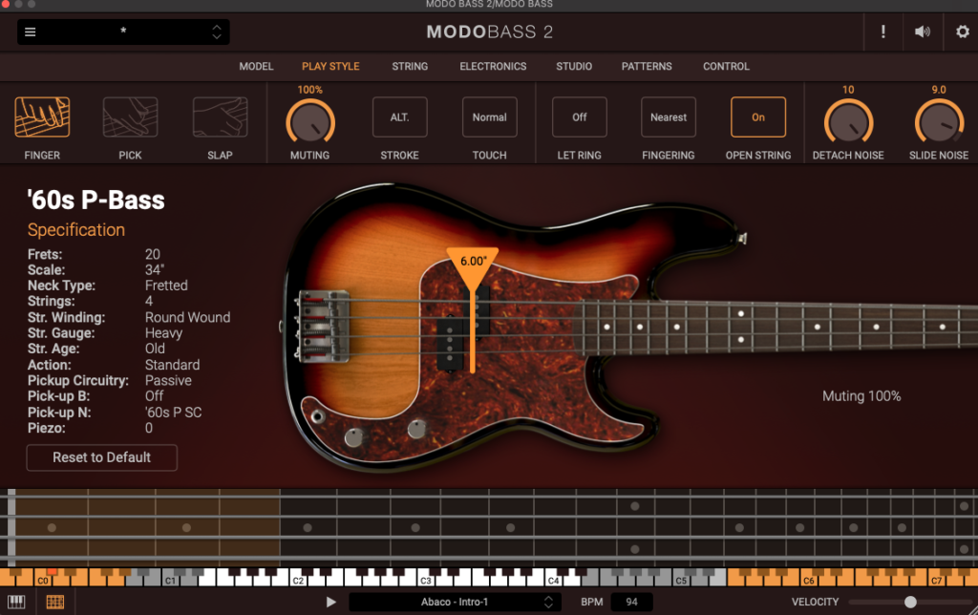Click the Reset to Default button
This screenshot has width=978, height=615.
tap(101, 457)
